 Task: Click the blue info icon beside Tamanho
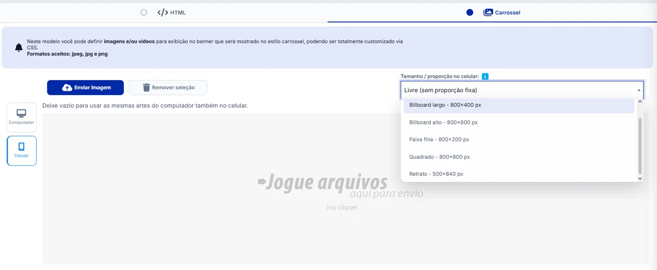click(485, 76)
